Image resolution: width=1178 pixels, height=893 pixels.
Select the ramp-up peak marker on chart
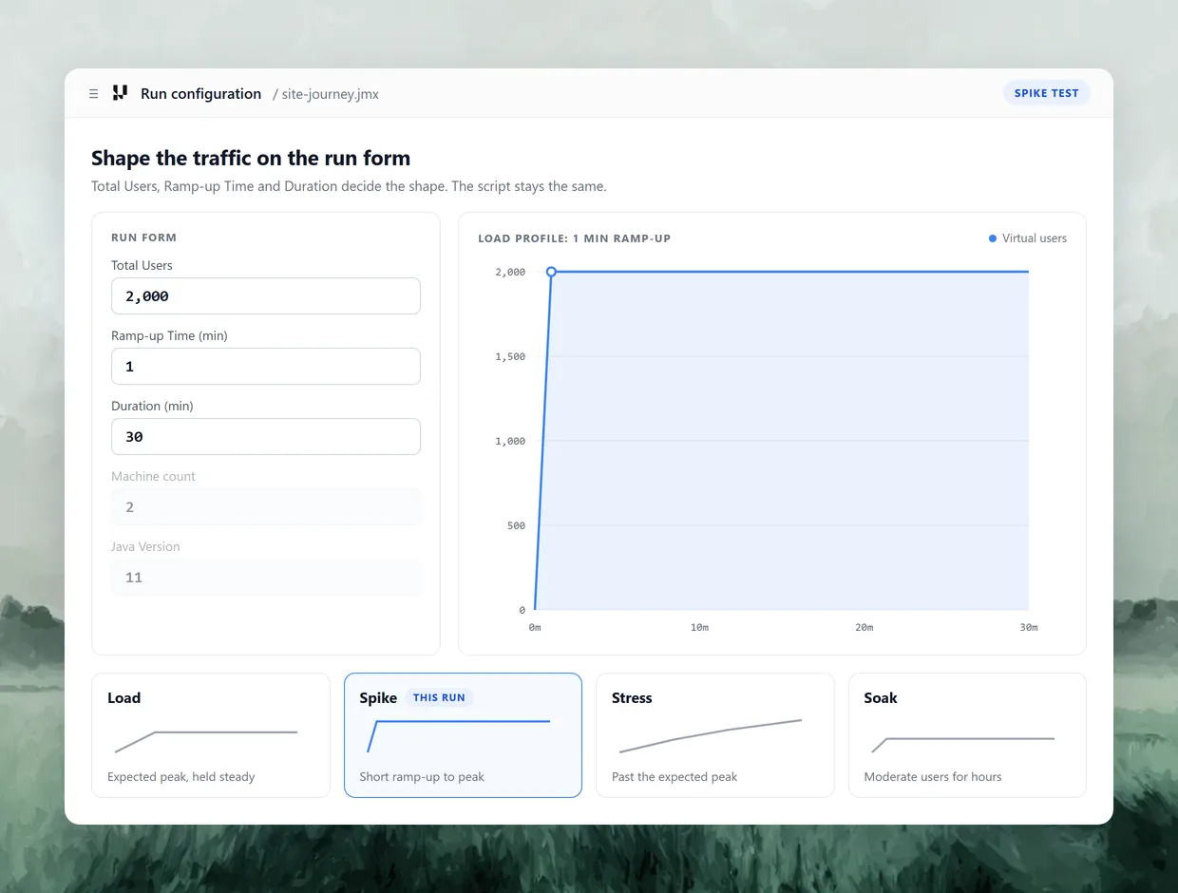[x=551, y=272]
